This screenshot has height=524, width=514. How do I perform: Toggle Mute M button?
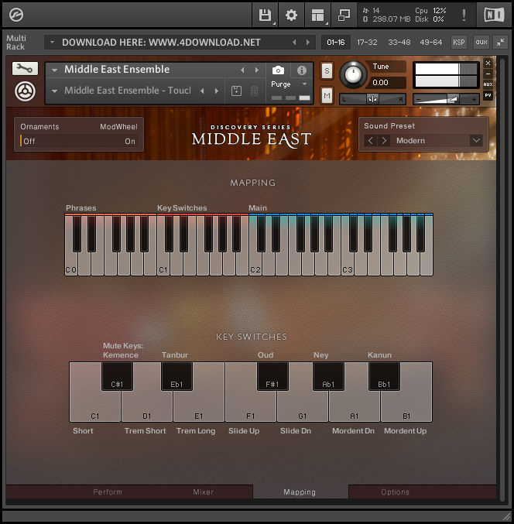(327, 96)
